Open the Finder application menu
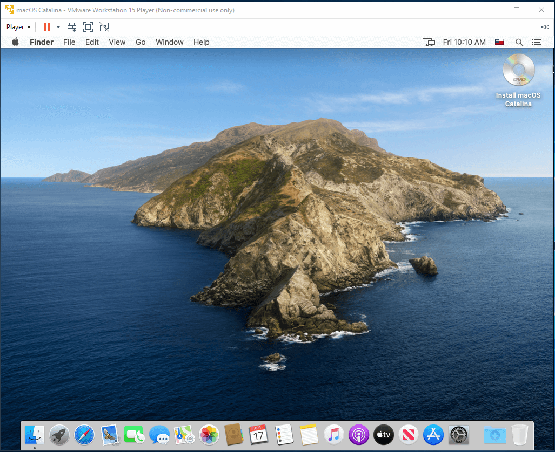This screenshot has height=452, width=555. [x=42, y=42]
